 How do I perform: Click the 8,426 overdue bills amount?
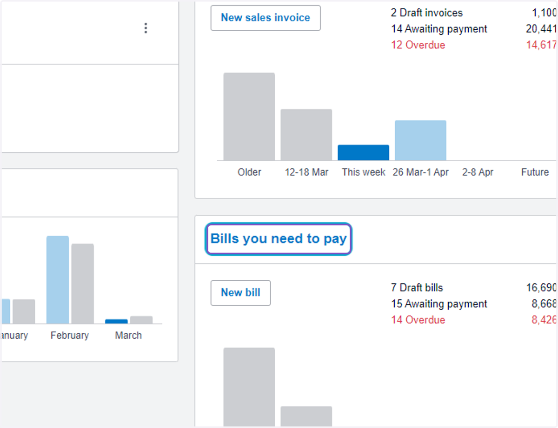coord(544,320)
